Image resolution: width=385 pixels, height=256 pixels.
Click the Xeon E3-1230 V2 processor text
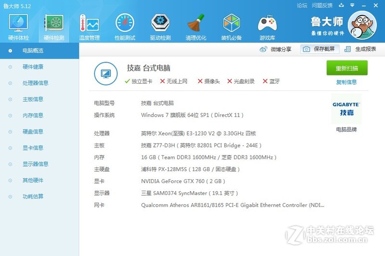[x=198, y=134]
